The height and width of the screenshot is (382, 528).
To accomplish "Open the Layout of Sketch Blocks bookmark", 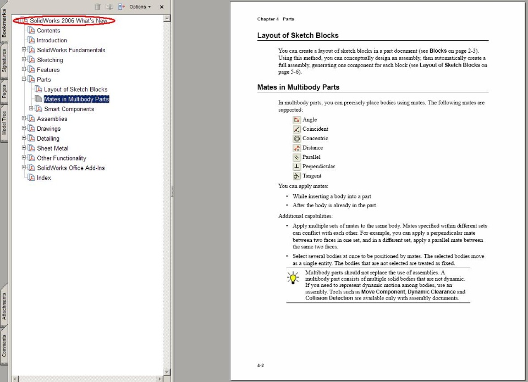I will coord(76,89).
